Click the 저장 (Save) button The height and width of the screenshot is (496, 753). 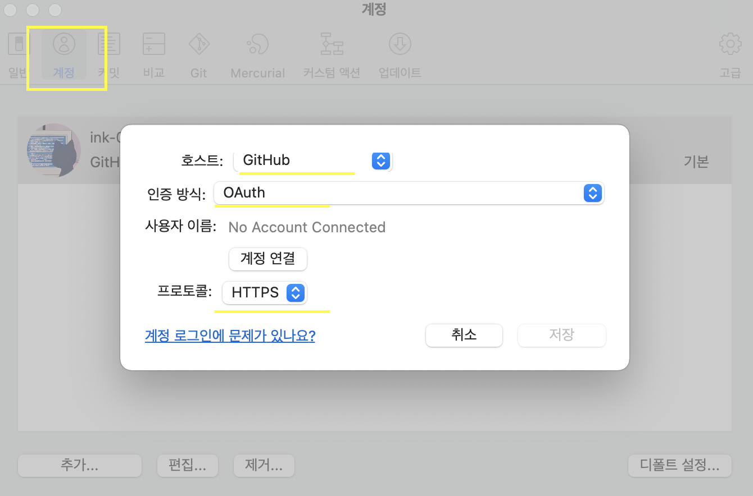561,336
